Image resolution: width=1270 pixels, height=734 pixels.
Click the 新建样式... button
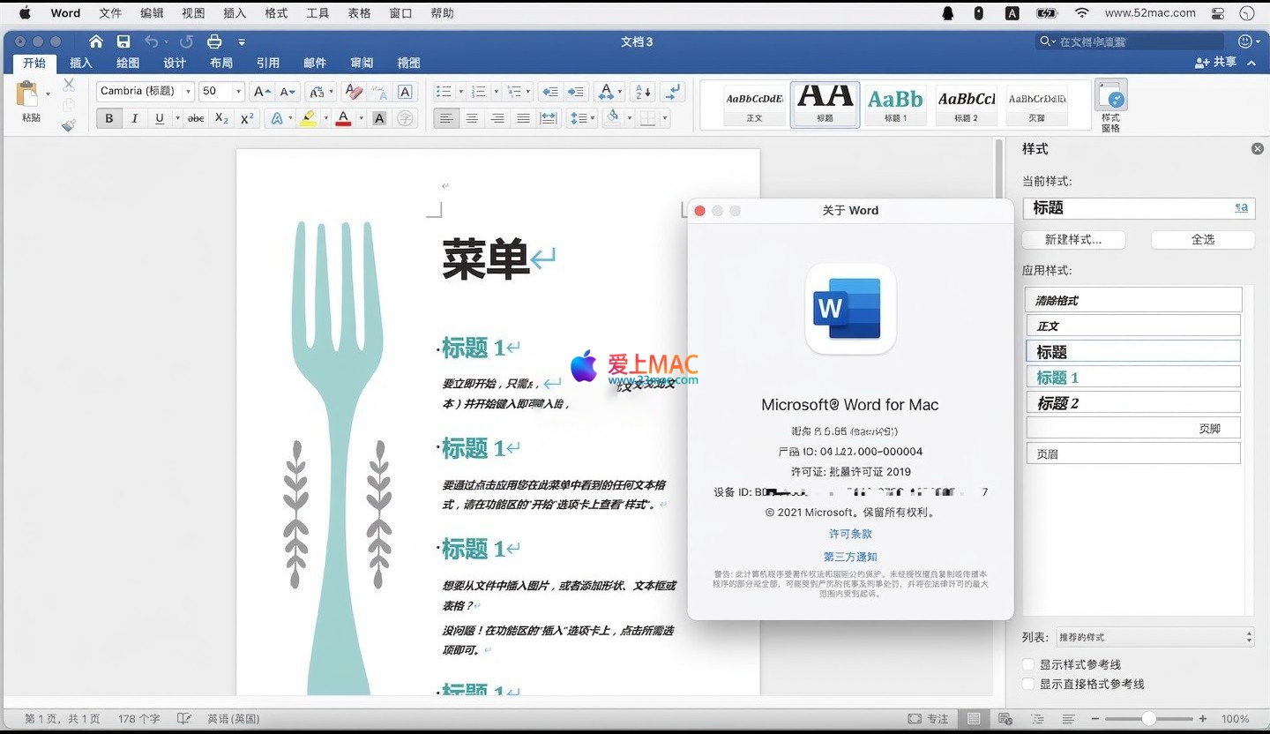(1072, 239)
